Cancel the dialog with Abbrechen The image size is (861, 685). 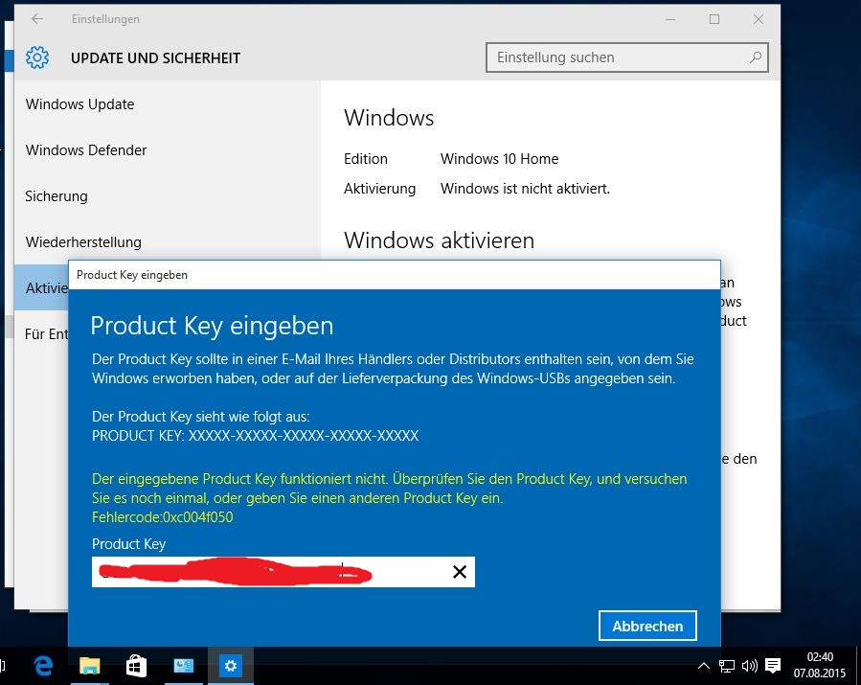coord(648,626)
